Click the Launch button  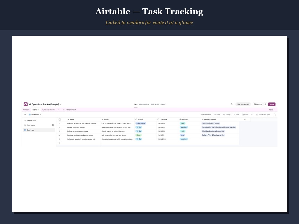(258, 104)
